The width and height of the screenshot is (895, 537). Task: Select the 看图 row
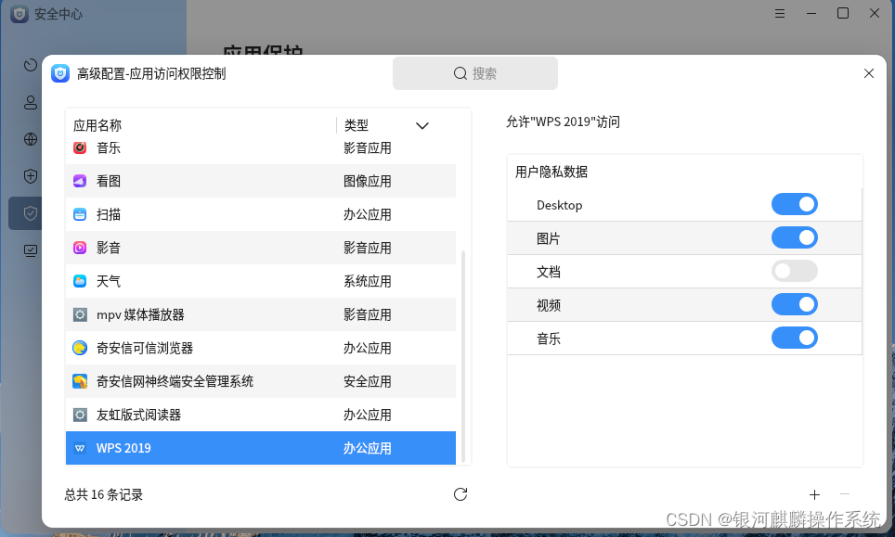click(x=261, y=181)
